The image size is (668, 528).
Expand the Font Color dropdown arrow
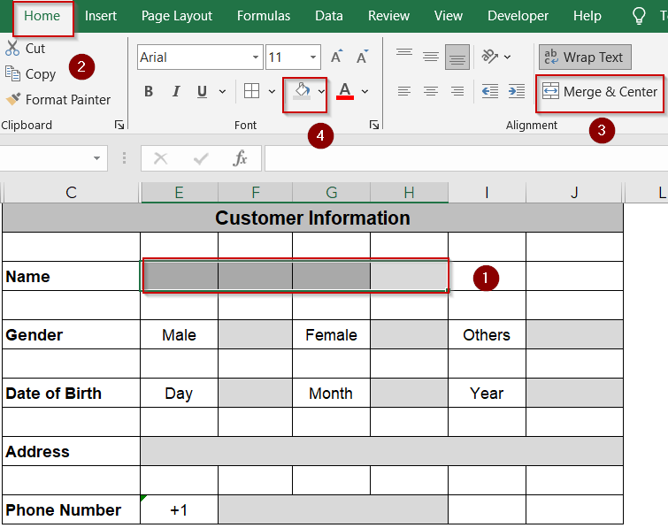pyautogui.click(x=365, y=91)
